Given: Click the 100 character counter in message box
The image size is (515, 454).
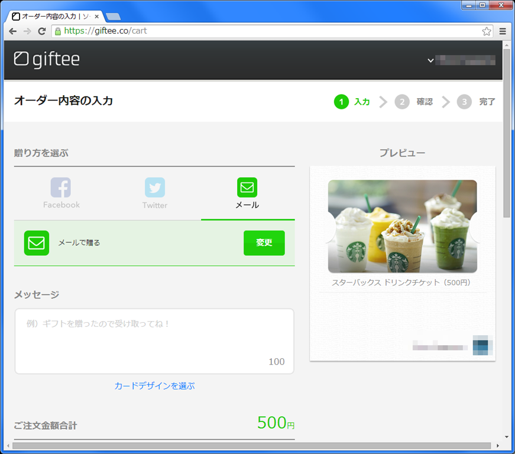Looking at the screenshot, I should click(277, 362).
